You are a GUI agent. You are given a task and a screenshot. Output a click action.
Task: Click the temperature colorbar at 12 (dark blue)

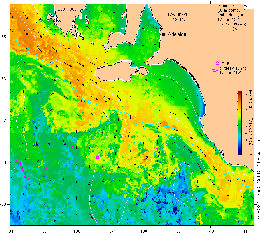pyautogui.click(x=239, y=149)
